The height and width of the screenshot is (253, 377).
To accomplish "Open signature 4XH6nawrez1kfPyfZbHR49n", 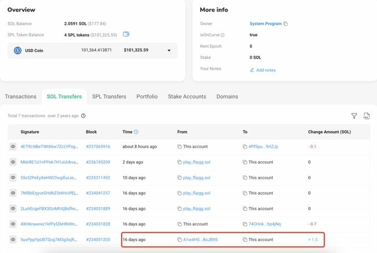I will 49,224.
